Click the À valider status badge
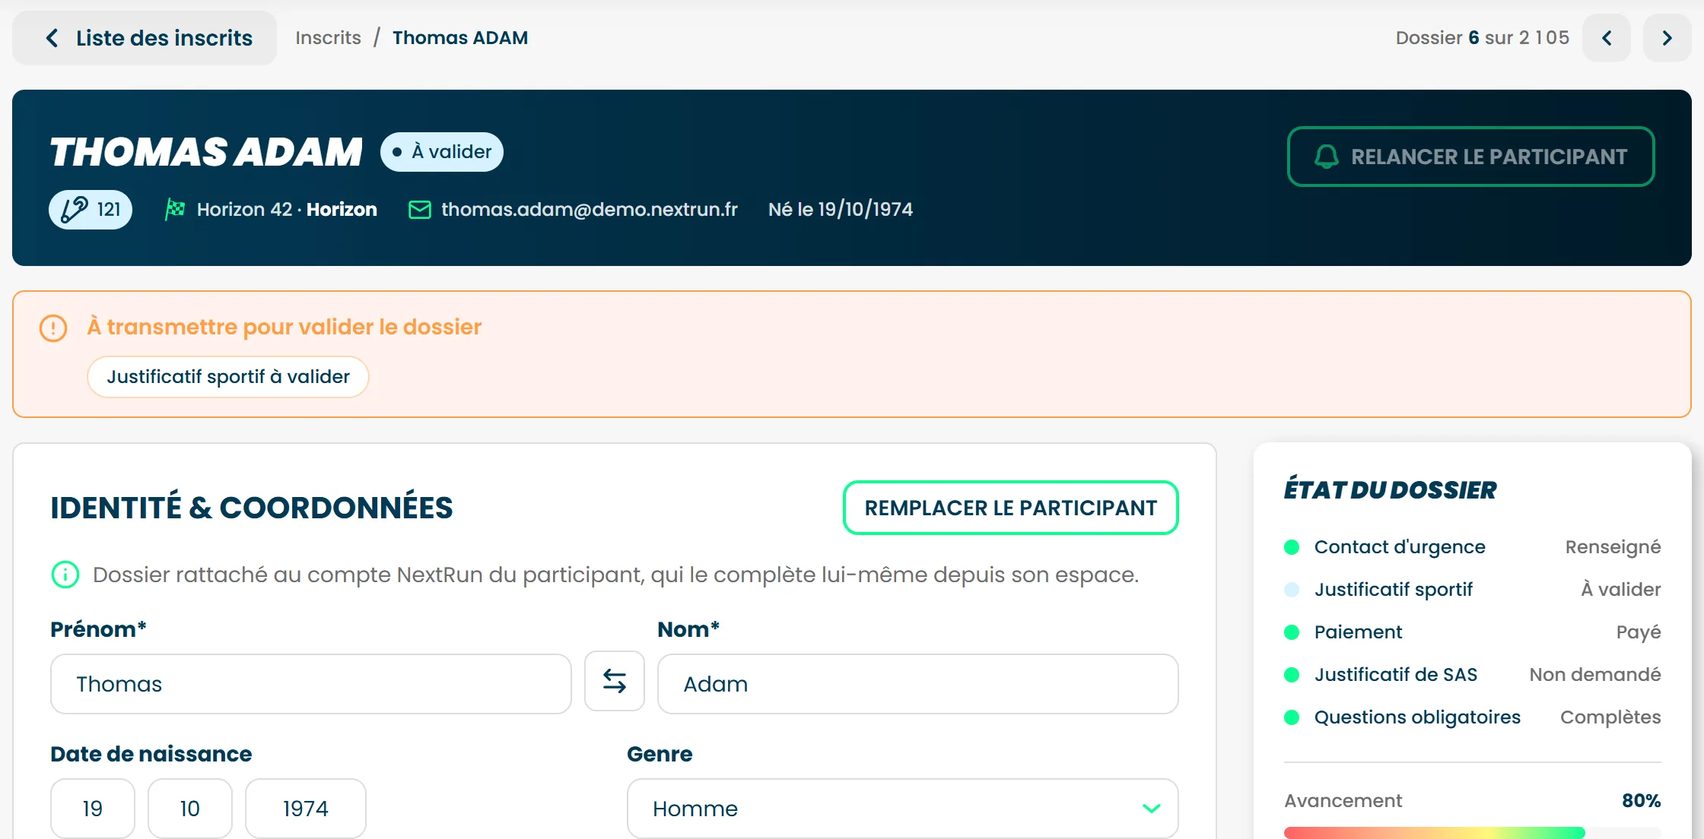 pyautogui.click(x=442, y=152)
